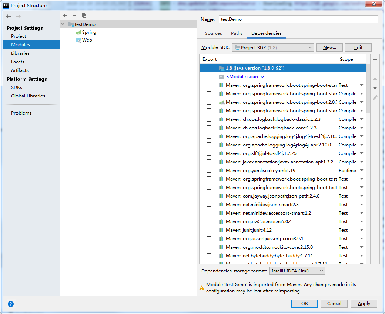
Task: Check export for log4j-api:2.10.0
Action: tap(209, 145)
